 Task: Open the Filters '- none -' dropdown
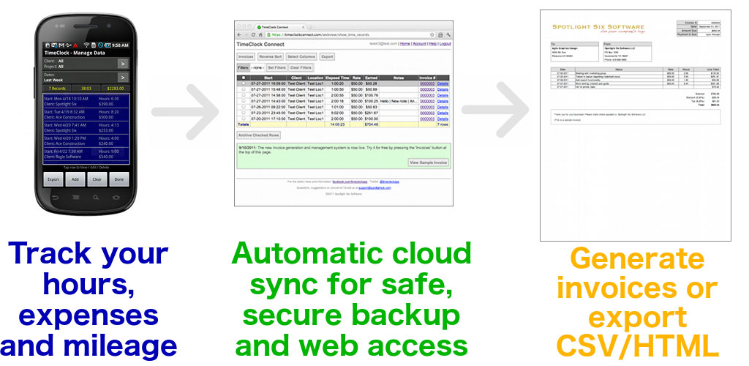point(257,68)
